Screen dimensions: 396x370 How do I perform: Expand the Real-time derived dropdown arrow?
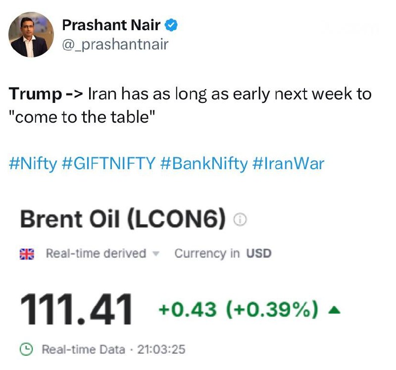point(156,253)
